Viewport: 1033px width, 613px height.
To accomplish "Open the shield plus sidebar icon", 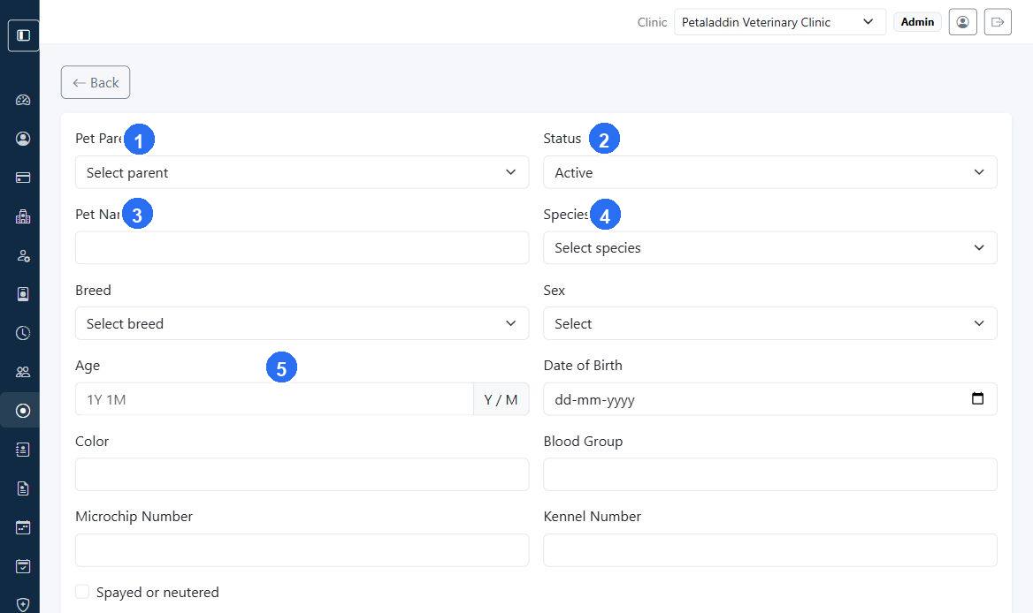I will (23, 604).
